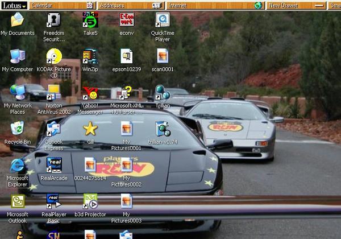Image resolution: width=341 pixels, height=239 pixels.
Task: Click the QuickTime Player icon
Action: coord(163,20)
